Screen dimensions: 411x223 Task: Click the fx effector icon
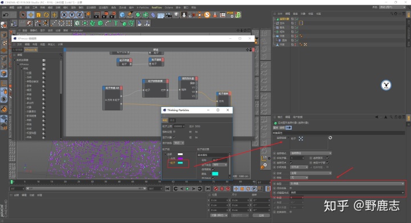147,23
